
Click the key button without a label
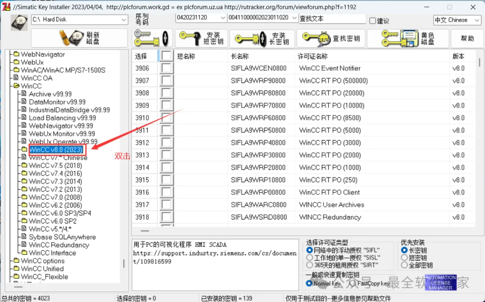click(x=152, y=38)
